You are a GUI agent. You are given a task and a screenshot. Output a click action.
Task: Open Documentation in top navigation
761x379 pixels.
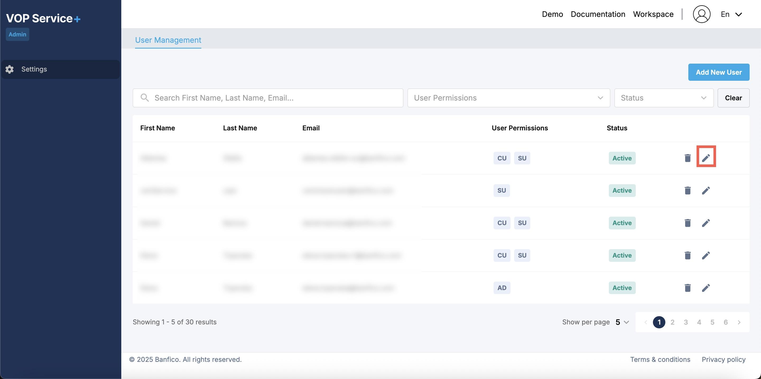[x=598, y=14]
